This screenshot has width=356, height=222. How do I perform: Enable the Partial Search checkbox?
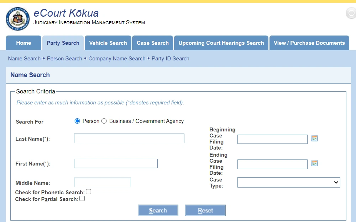(x=82, y=199)
